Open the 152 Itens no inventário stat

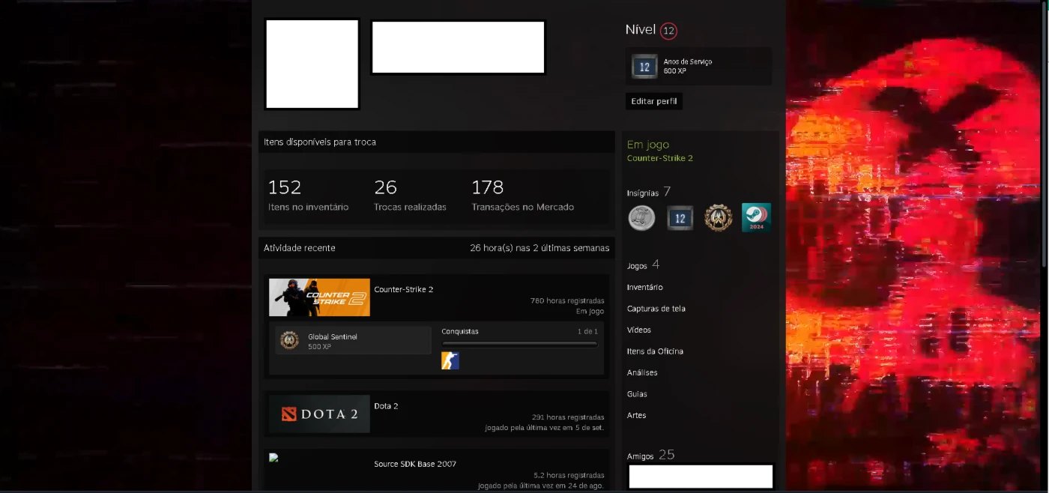[308, 196]
